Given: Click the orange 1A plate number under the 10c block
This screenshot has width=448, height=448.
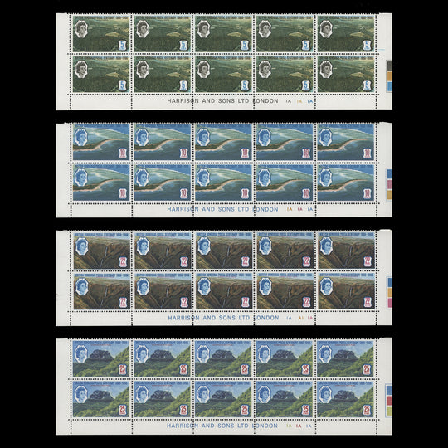Looking at the screenshot, I should coord(290,209).
